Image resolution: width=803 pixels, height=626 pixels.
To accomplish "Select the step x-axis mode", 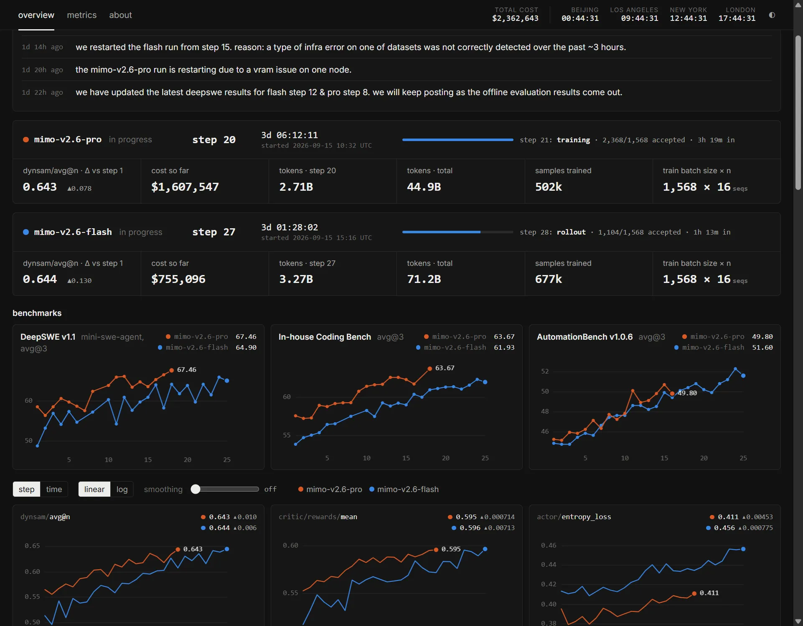I will 27,489.
